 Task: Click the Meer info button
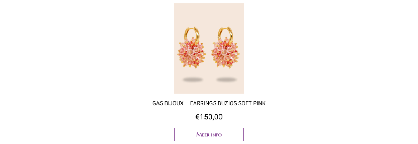click(x=209, y=134)
